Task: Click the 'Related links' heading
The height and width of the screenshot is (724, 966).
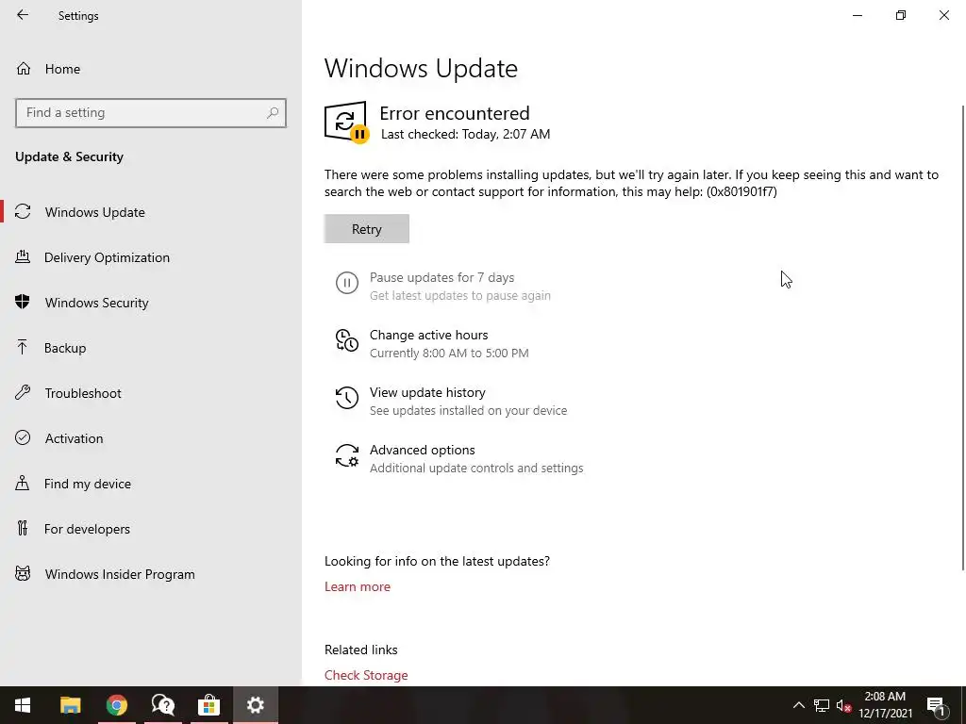Action: coord(361,650)
